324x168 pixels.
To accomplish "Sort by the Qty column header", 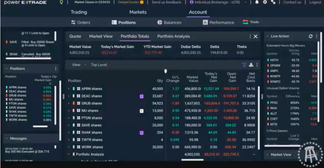I will pyautogui.click(x=160, y=81).
